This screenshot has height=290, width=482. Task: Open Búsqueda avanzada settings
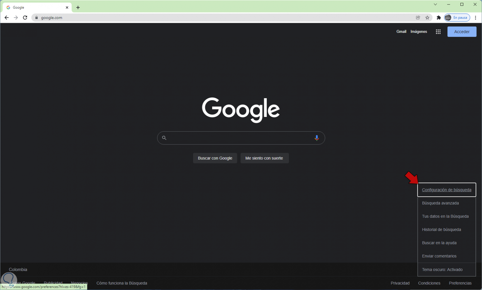(x=440, y=203)
